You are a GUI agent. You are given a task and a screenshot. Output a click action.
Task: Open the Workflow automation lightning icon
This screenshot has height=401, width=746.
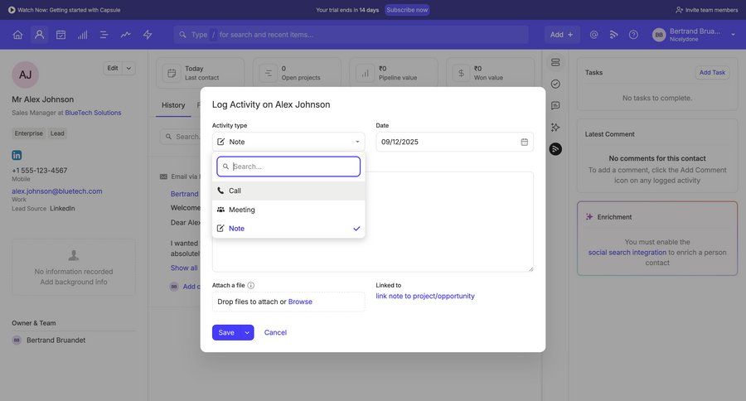[148, 35]
